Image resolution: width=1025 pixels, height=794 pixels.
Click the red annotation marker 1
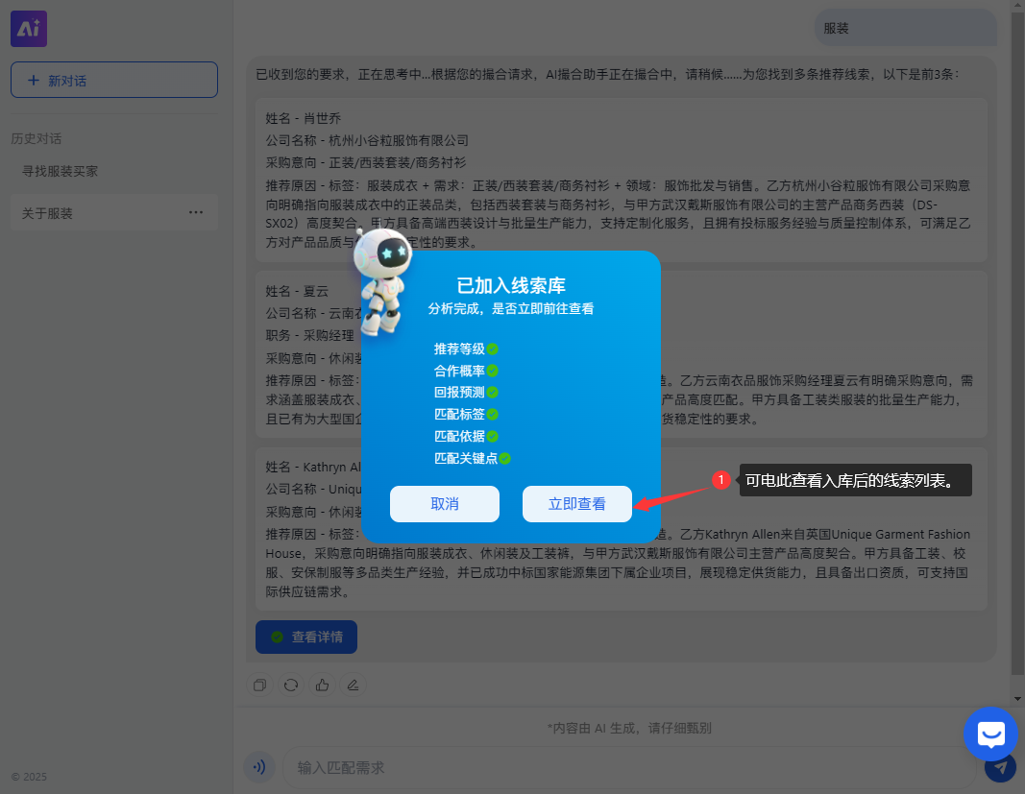click(x=721, y=480)
